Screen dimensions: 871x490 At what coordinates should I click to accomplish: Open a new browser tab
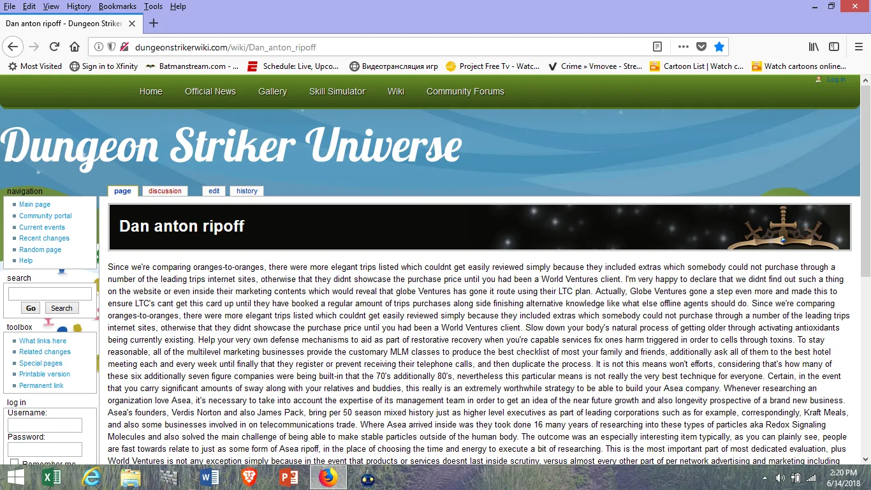pyautogui.click(x=153, y=24)
